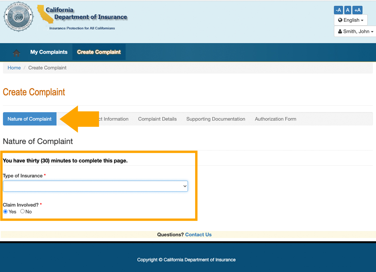Reset font size with the A button
376x272 pixels.
348,10
